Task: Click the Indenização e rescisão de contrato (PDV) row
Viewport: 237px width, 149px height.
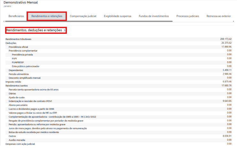Action: [118, 101]
